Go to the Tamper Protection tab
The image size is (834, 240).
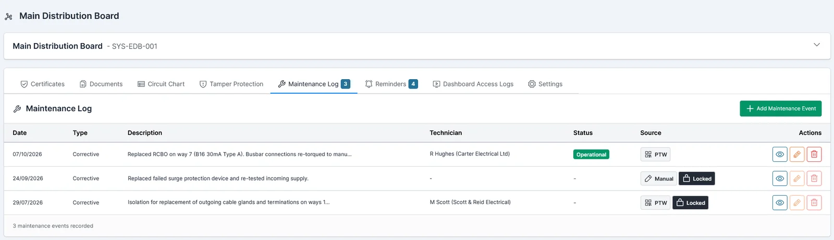pyautogui.click(x=231, y=84)
